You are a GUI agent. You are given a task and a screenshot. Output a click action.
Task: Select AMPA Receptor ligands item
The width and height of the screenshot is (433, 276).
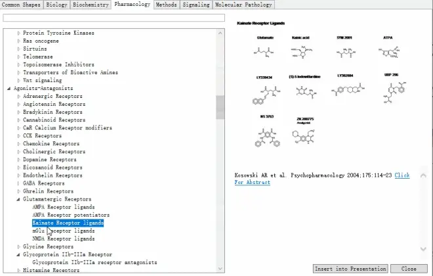(63, 207)
